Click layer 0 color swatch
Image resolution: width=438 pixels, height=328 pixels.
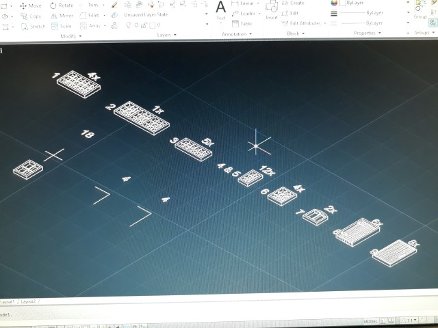[x=152, y=25]
